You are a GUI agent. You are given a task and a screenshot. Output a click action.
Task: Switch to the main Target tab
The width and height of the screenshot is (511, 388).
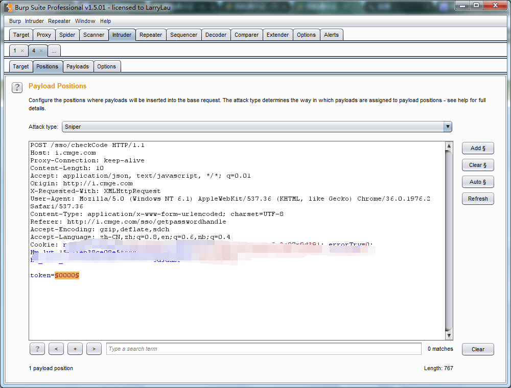point(21,35)
